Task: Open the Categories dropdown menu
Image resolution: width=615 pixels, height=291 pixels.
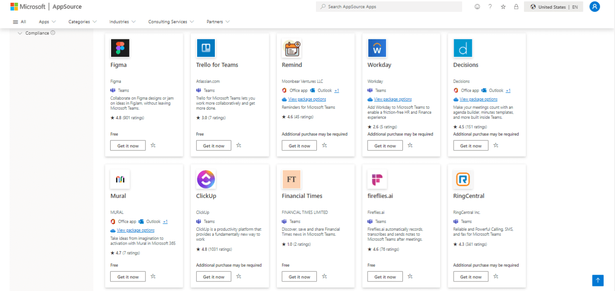Action: [82, 21]
